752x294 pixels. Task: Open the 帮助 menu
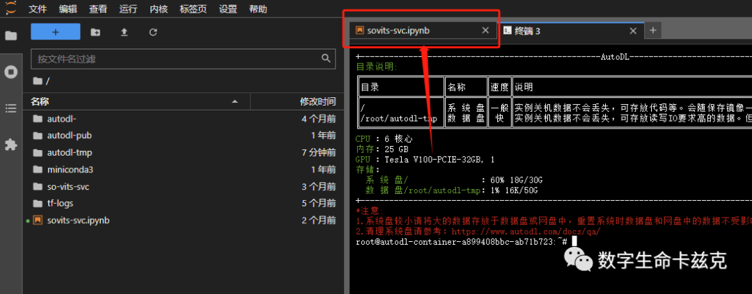pos(258,9)
